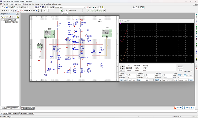Click the Channel A Scale field
This screenshot has width=198, height=118.
coord(149,75)
